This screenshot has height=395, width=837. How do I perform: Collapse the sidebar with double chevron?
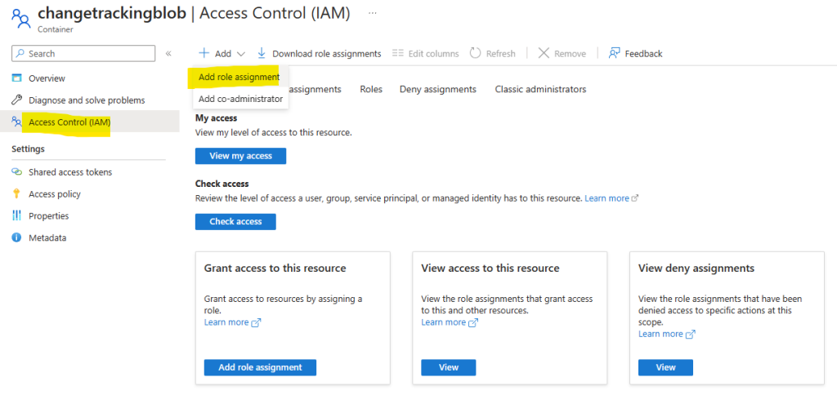coord(168,53)
